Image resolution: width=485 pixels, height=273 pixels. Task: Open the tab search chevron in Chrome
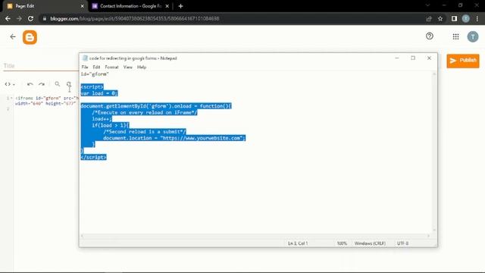tap(427, 5)
